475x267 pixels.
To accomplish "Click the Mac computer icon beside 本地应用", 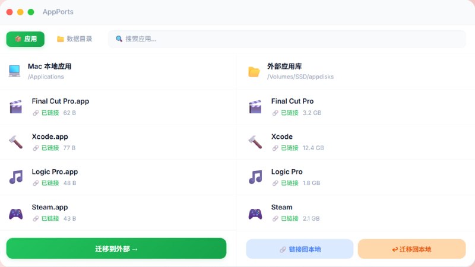I will (14, 71).
